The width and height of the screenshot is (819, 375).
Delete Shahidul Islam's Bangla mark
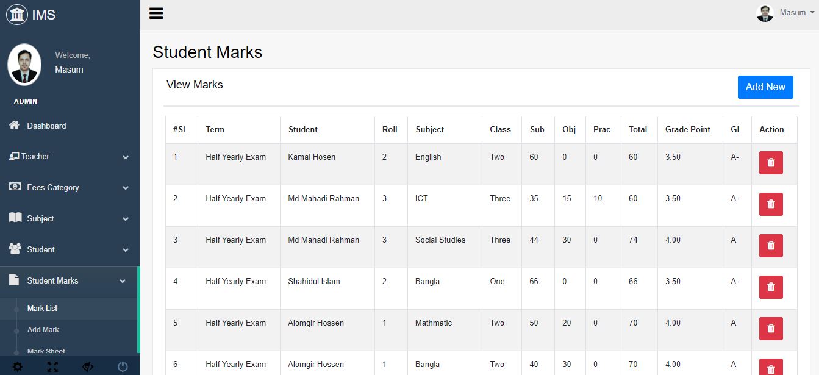[x=771, y=287]
